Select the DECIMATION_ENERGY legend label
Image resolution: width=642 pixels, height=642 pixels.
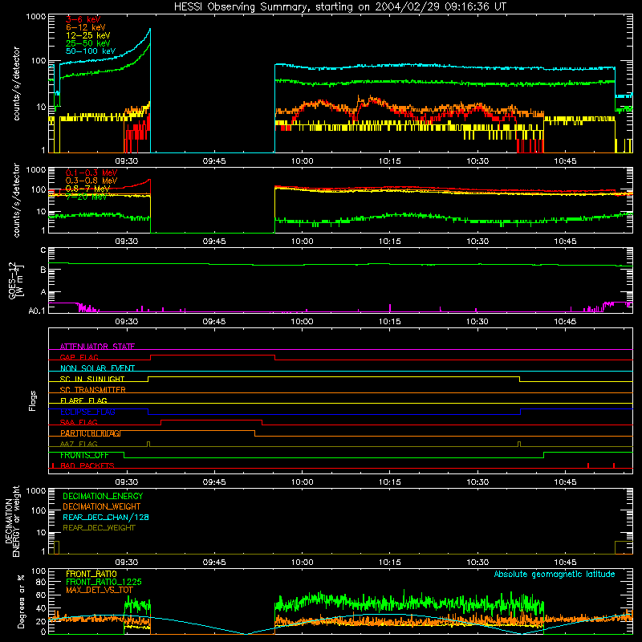[103, 496]
